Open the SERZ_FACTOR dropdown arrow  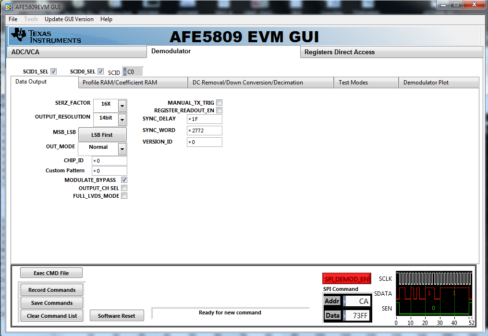coord(122,106)
